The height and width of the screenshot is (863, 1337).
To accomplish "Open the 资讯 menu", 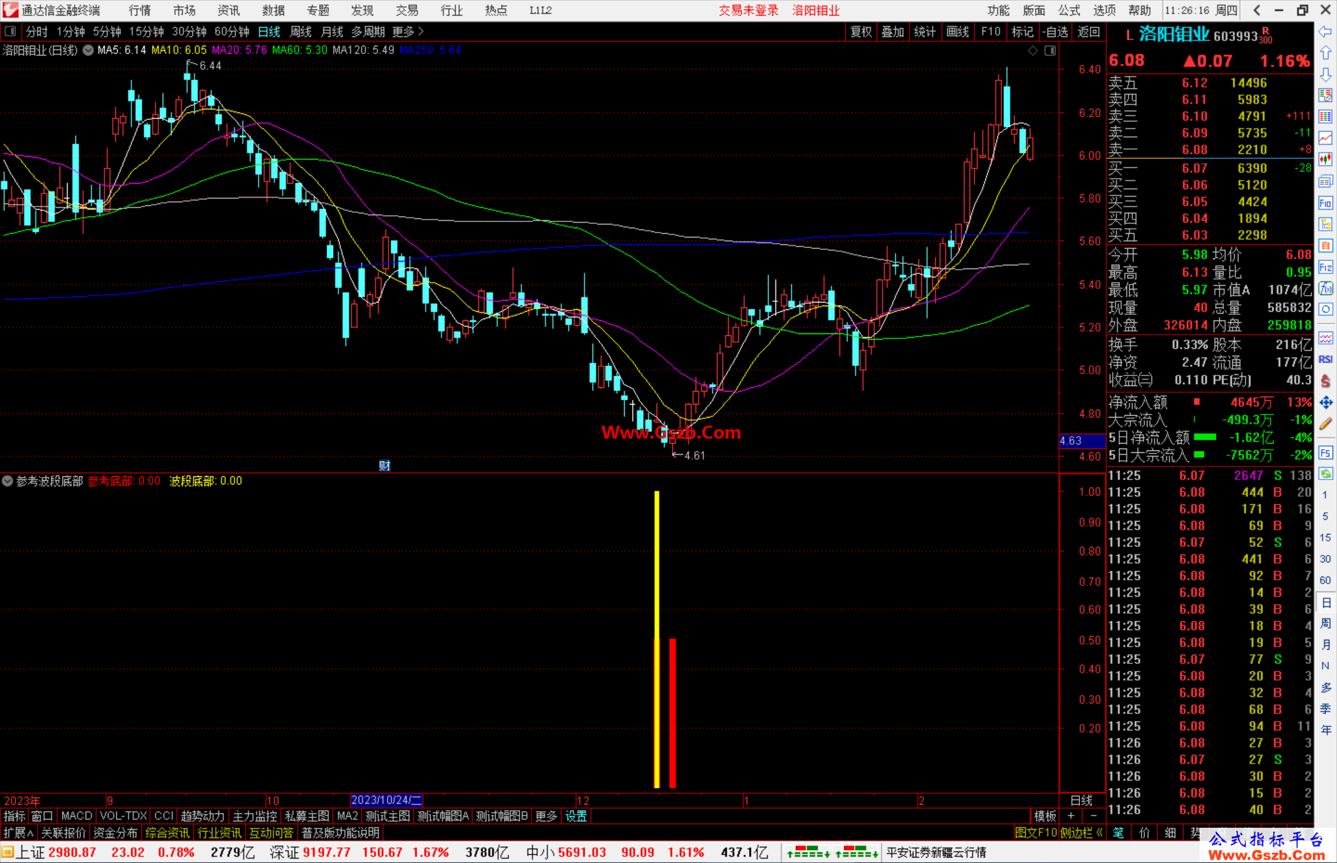I will (228, 11).
